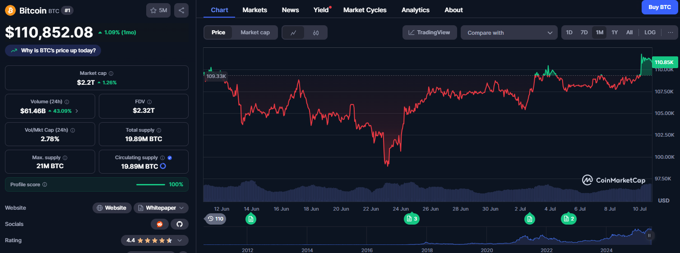The width and height of the screenshot is (680, 253).
Task: Click the Buy BTC button
Action: (659, 7)
